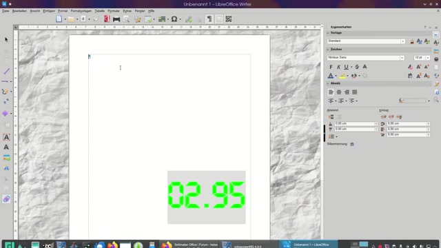Open insert table dropdown arrow

[154, 19]
